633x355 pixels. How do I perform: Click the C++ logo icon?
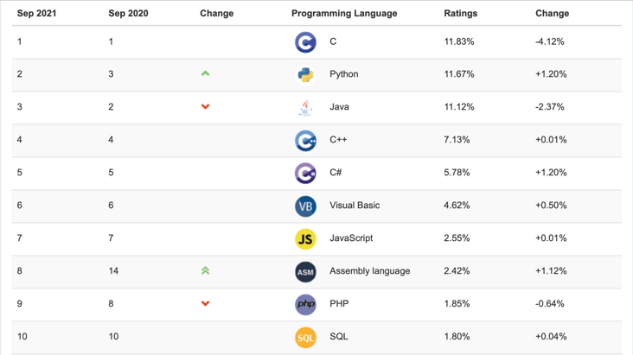(305, 140)
